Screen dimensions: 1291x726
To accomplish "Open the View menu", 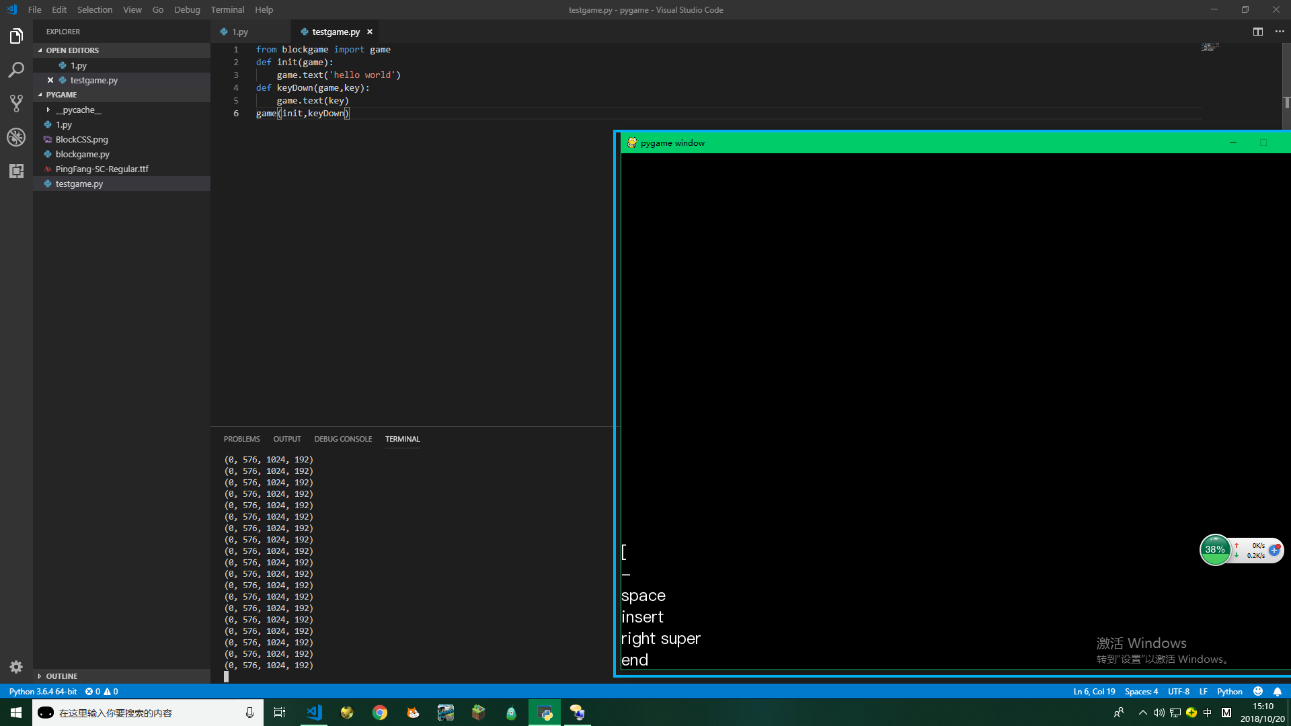I will 132,9.
